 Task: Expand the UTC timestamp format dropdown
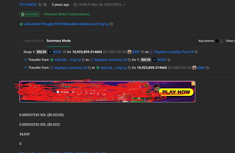[124, 5]
